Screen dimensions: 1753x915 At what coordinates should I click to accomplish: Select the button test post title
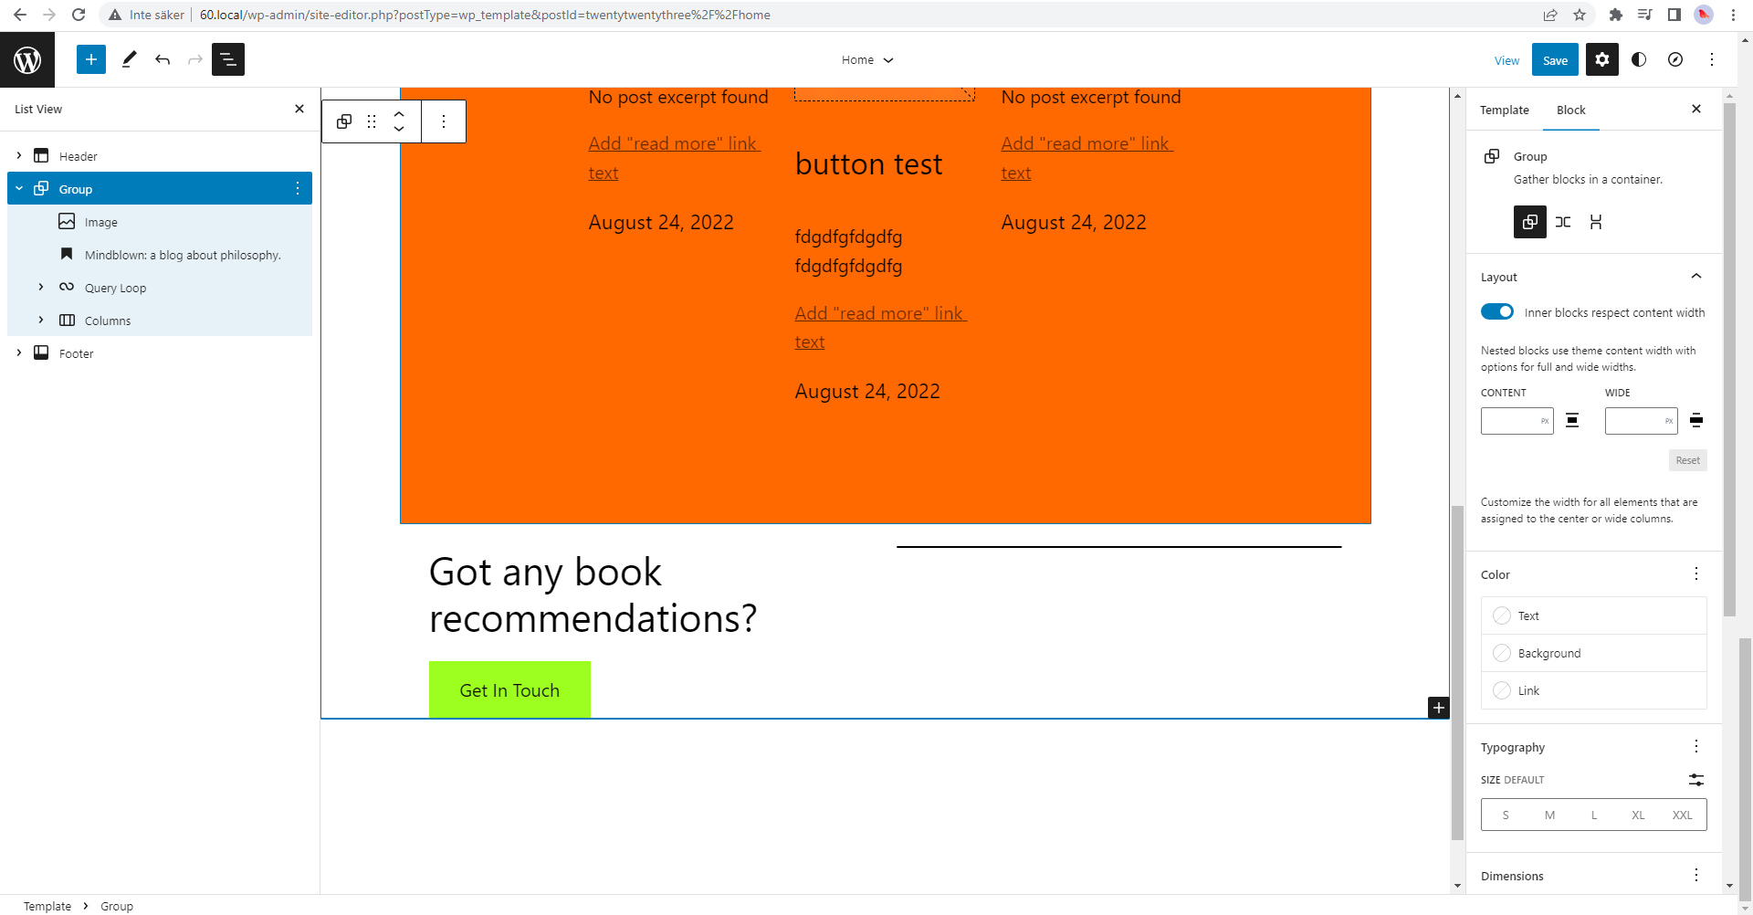(868, 164)
